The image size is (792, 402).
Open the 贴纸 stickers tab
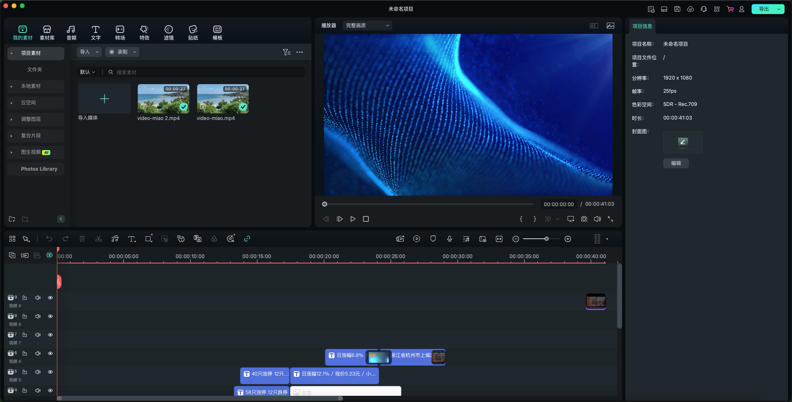[193, 33]
